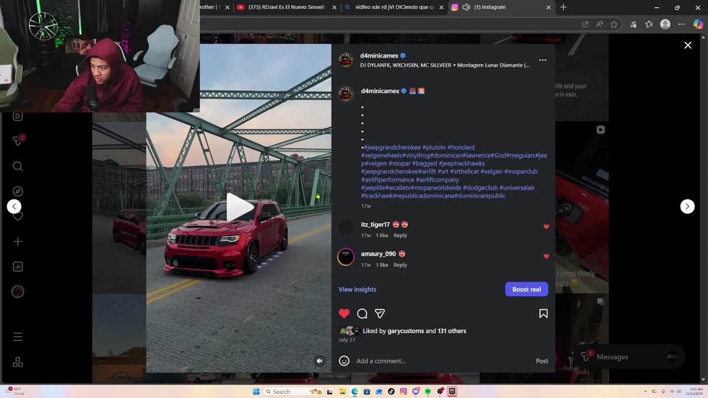The width and height of the screenshot is (708, 398).
Task: Toggle the red like heart on reel
Action: [344, 313]
